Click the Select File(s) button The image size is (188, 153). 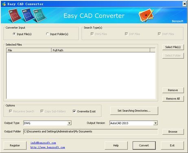point(173,47)
